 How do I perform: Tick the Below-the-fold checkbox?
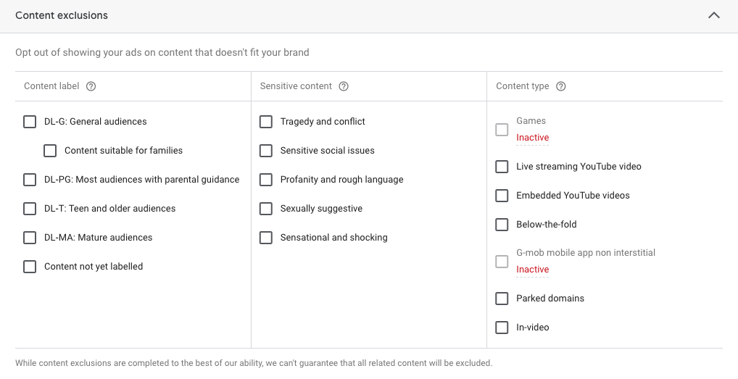click(502, 225)
